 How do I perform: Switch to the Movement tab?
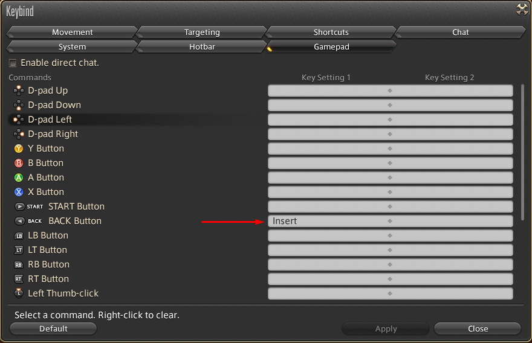pos(72,32)
